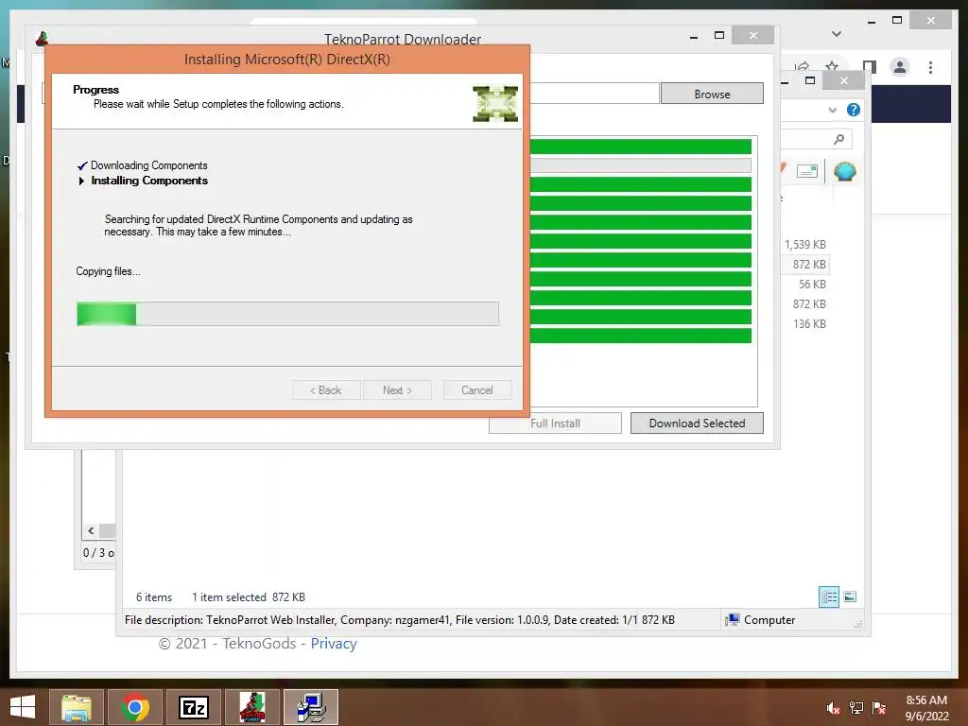Click the Back button in DirectX setup
Screen dimensions: 968x726
coord(326,390)
